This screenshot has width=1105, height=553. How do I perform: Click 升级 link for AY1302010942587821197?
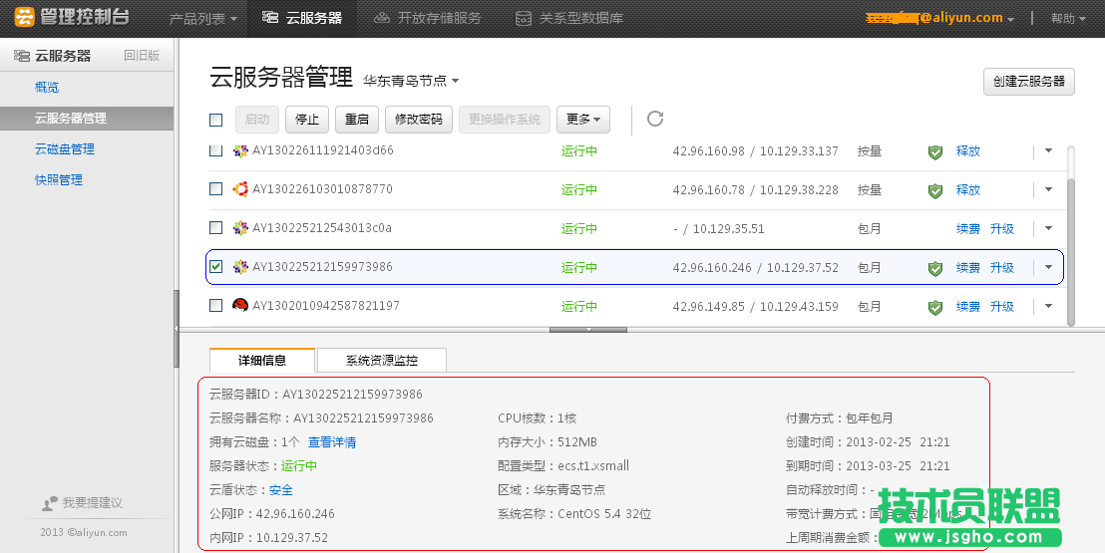click(x=1001, y=307)
